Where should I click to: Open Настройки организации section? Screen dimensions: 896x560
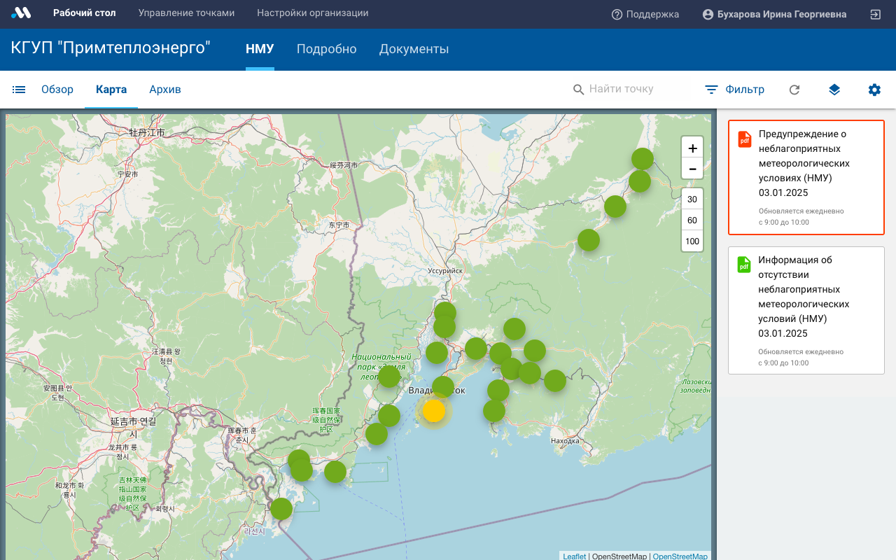point(312,13)
